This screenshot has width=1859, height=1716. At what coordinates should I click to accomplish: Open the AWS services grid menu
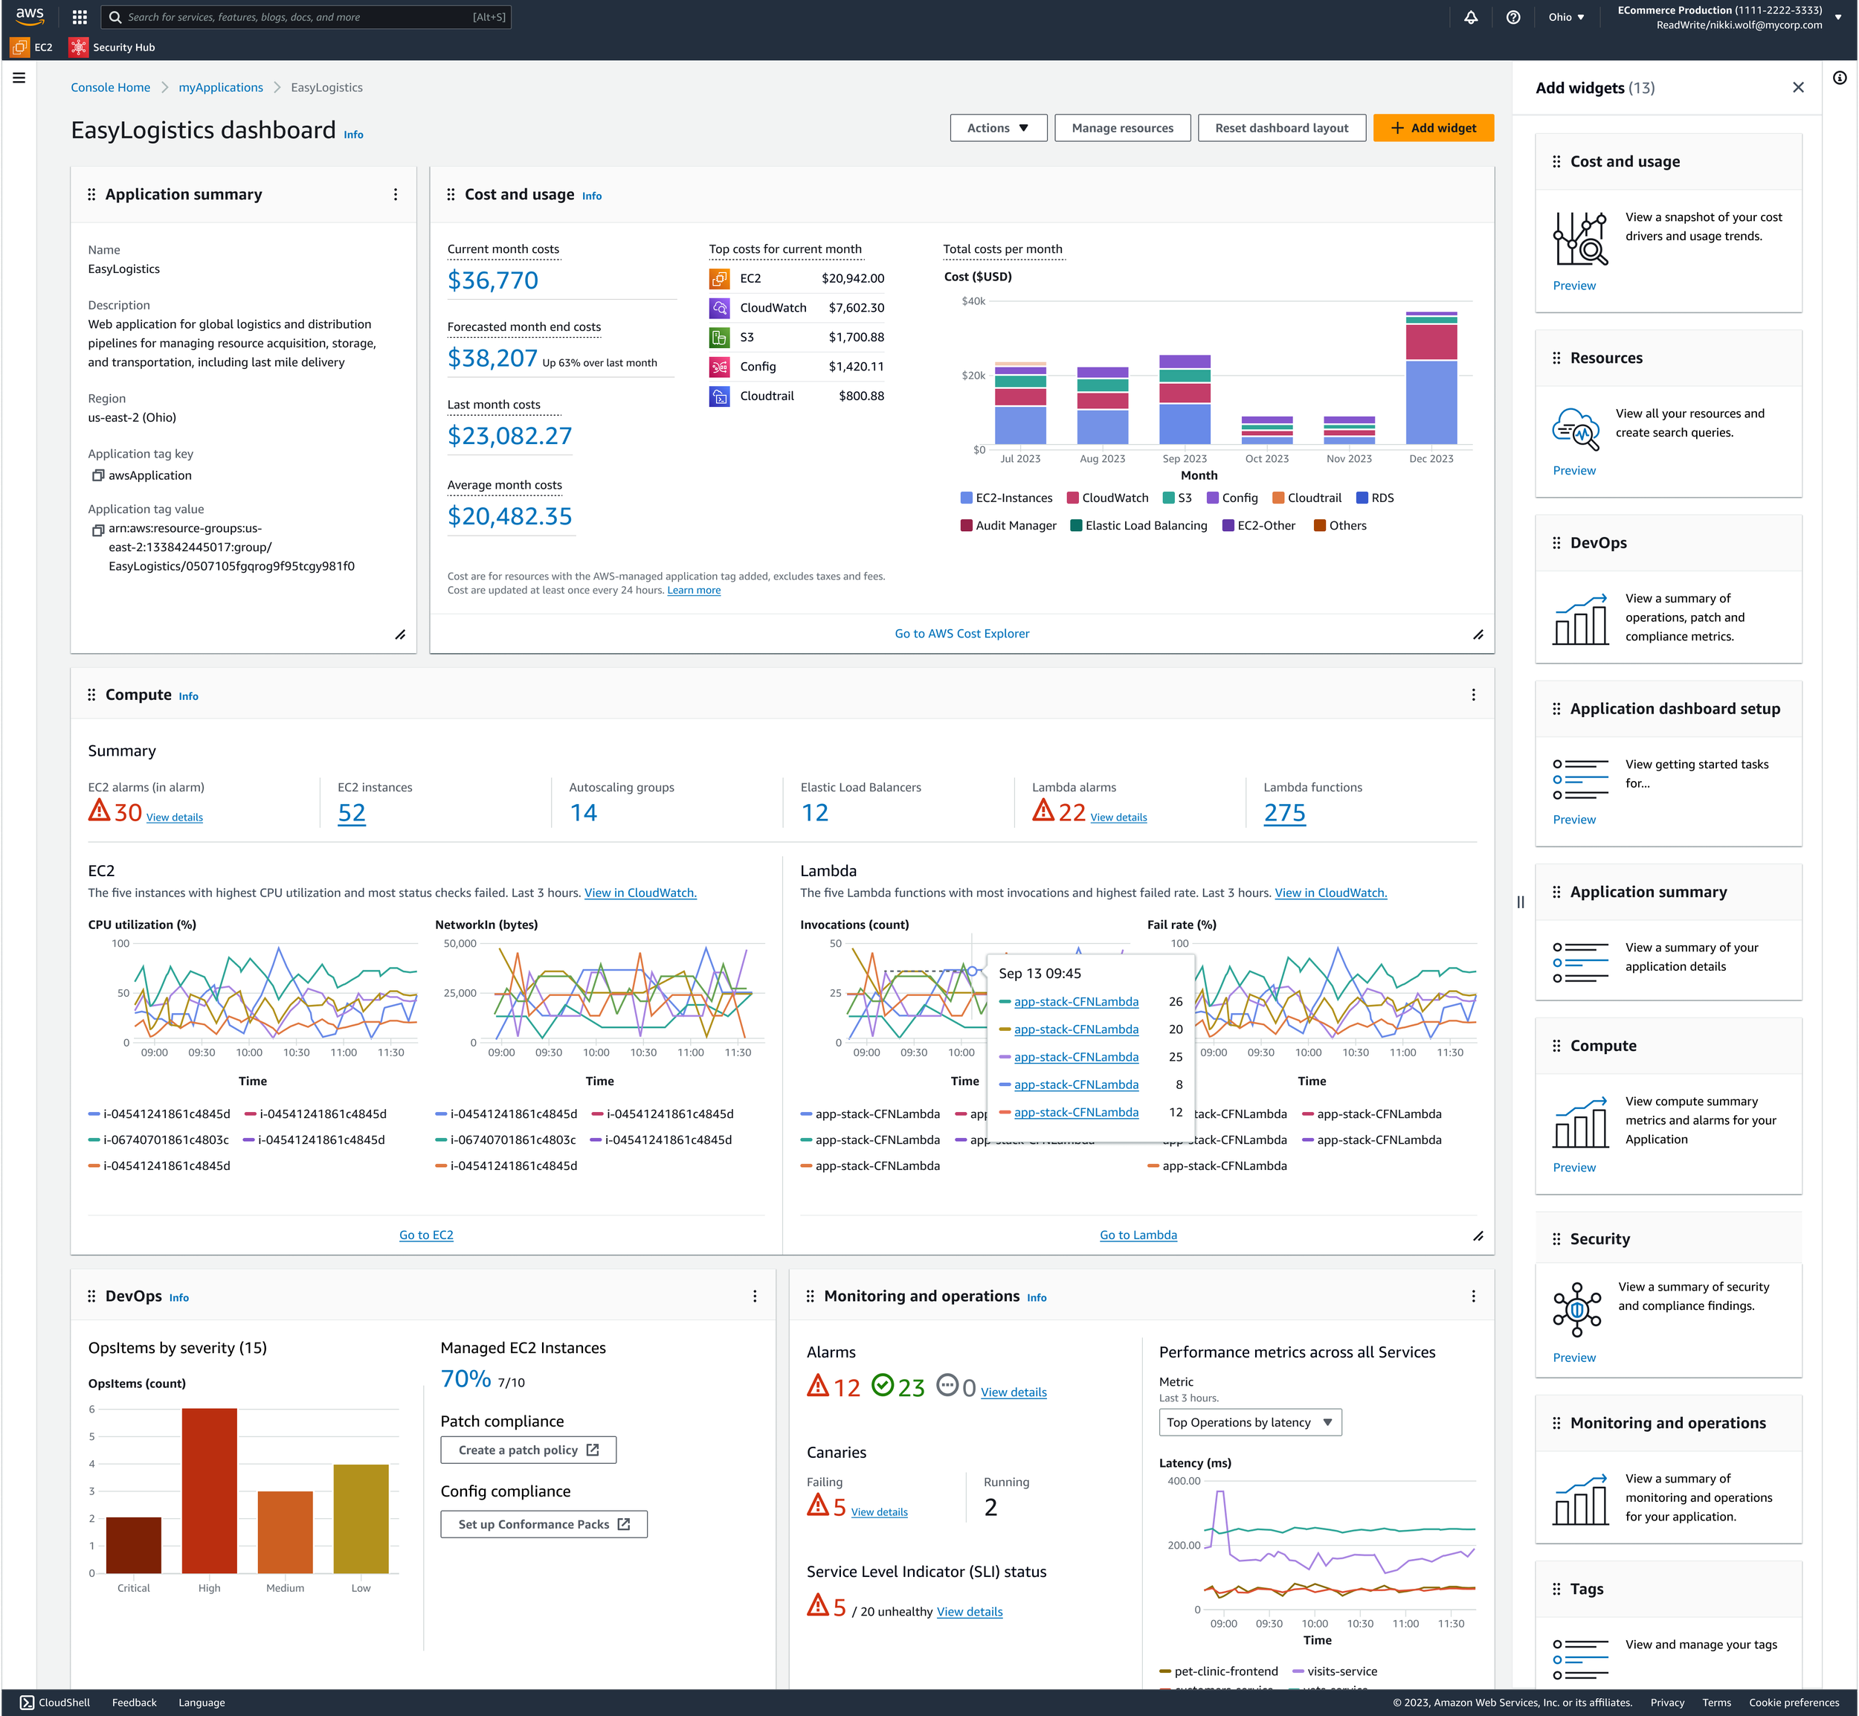coord(80,16)
